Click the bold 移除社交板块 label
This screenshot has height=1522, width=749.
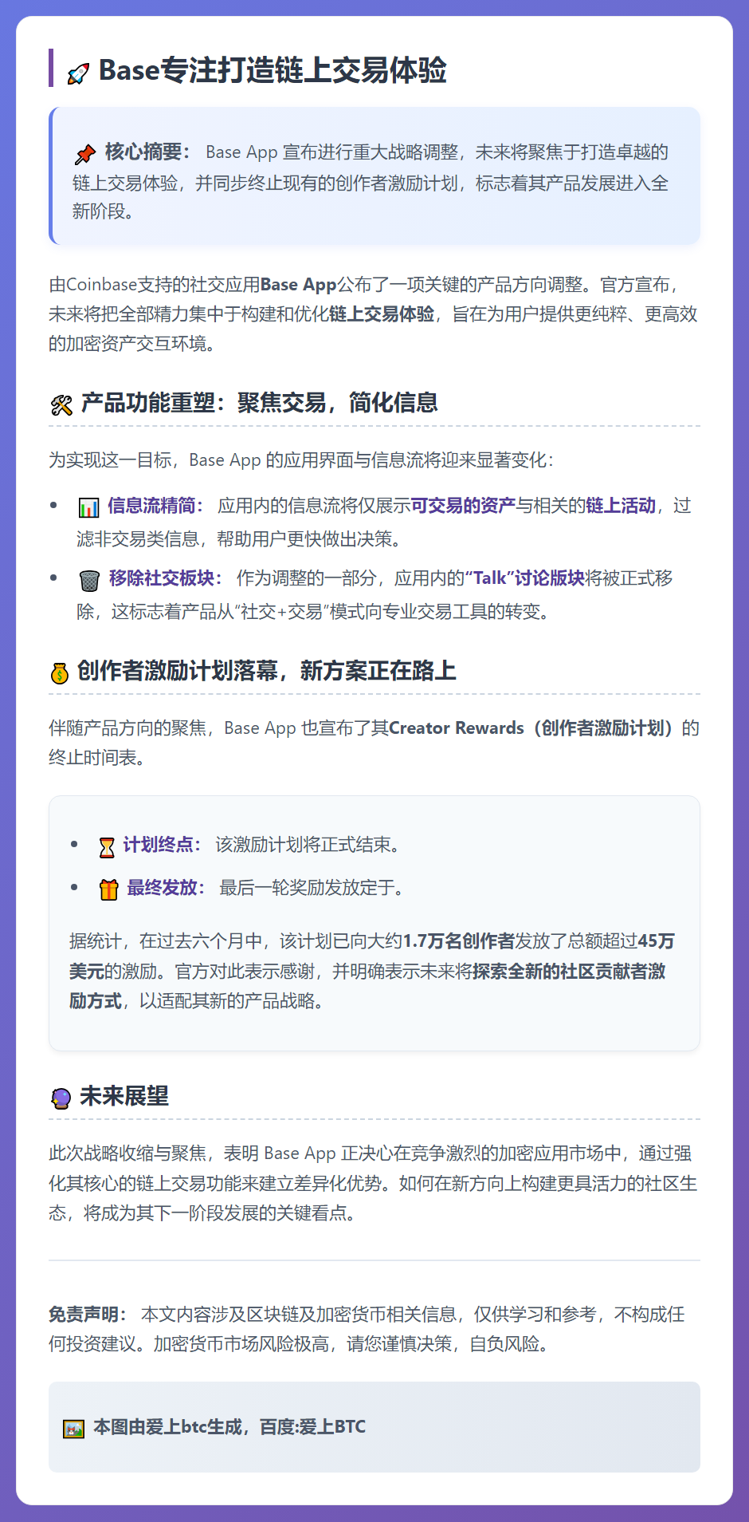pos(166,578)
